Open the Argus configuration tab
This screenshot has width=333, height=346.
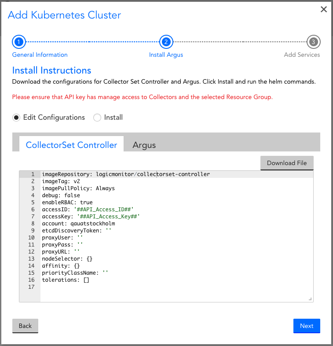click(x=144, y=145)
